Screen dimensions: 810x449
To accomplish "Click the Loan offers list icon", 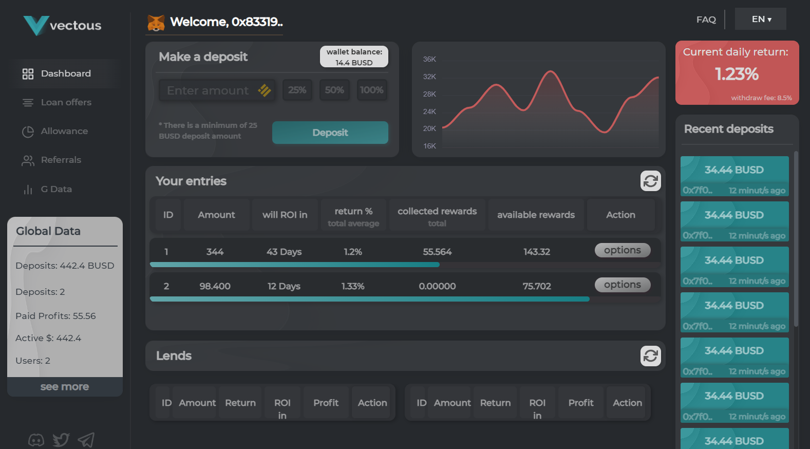I will click(x=28, y=103).
